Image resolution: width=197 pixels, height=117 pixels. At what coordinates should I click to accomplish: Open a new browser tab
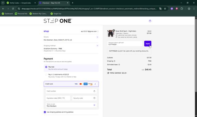tap(73, 3)
